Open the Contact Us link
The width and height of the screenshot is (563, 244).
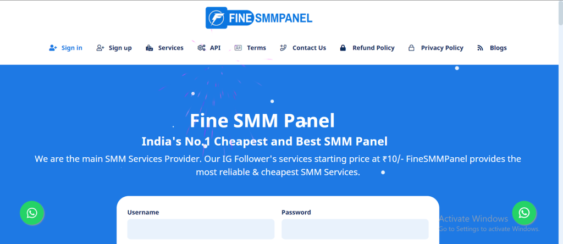(309, 48)
